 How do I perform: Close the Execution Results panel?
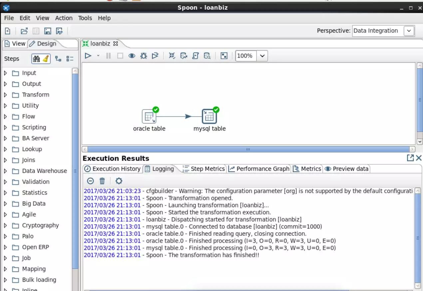[419, 158]
